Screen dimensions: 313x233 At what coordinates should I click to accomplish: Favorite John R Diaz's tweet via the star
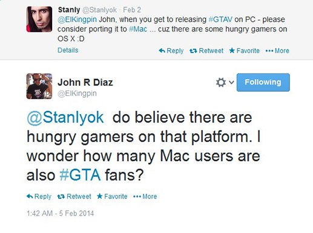pos(100,196)
